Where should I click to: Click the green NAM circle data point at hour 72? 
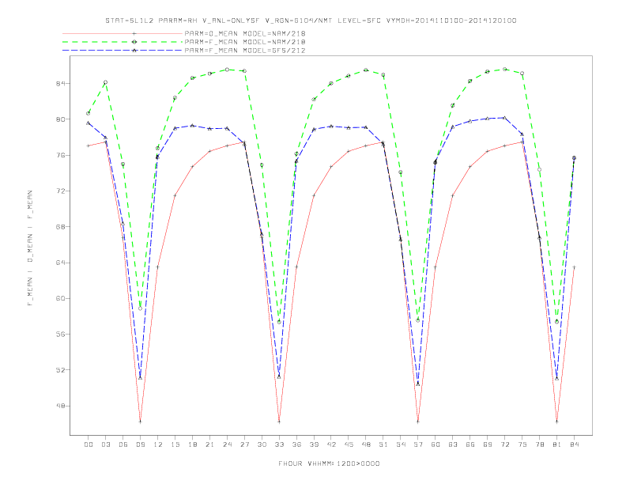[x=504, y=69]
